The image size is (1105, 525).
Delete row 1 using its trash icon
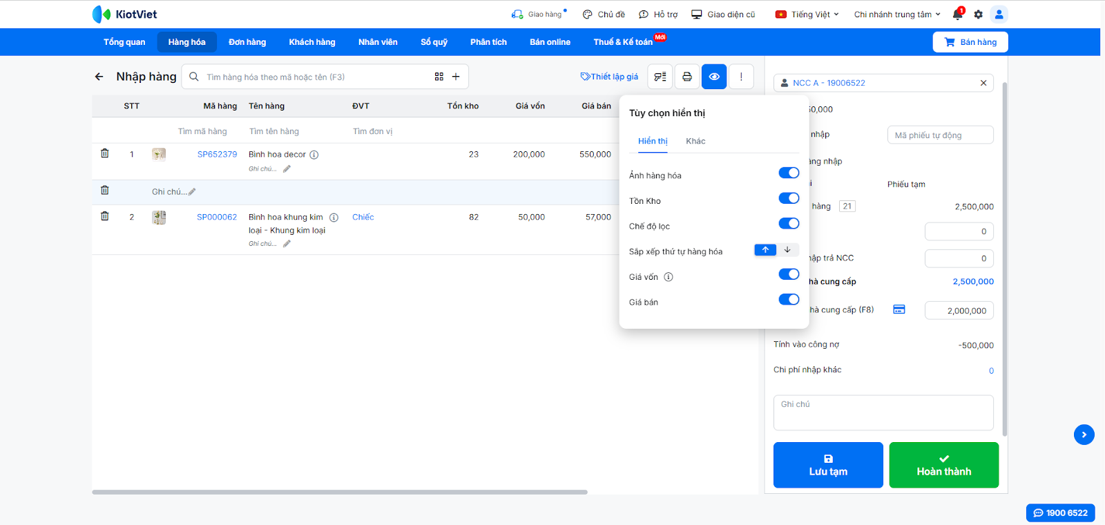pyautogui.click(x=105, y=153)
